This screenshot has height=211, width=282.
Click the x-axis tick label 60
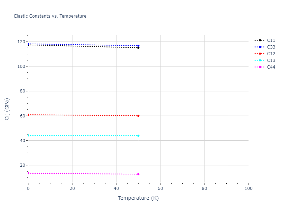coord(160,189)
